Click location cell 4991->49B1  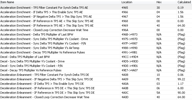tap(129, 52)
